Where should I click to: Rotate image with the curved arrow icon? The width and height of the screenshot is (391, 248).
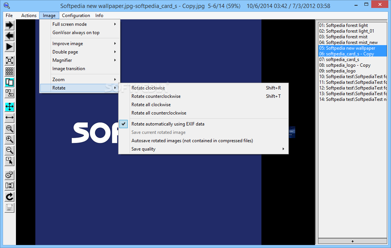point(9,197)
